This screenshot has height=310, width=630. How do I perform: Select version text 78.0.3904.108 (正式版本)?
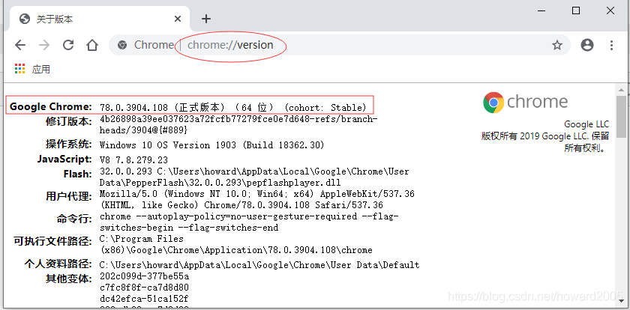(x=162, y=108)
